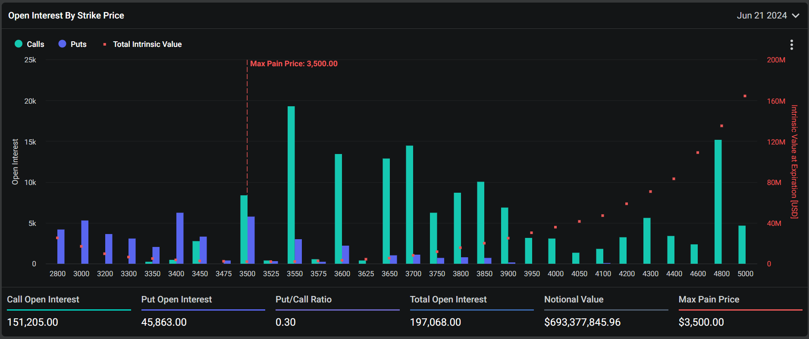Image resolution: width=809 pixels, height=339 pixels.
Task: Toggle the Calls series in legend
Action: [35, 44]
